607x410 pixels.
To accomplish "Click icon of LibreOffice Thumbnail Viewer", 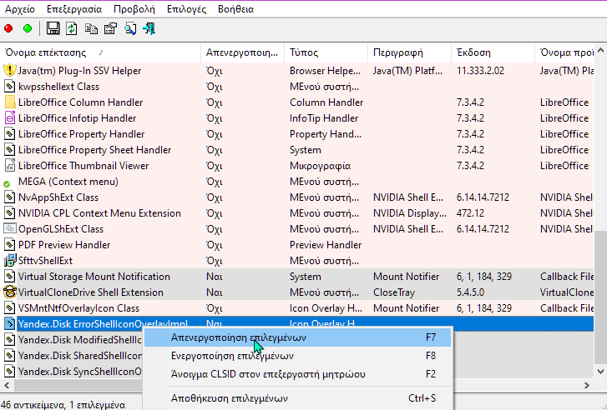I will [10, 166].
